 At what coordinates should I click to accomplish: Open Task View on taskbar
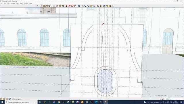pos(40,102)
